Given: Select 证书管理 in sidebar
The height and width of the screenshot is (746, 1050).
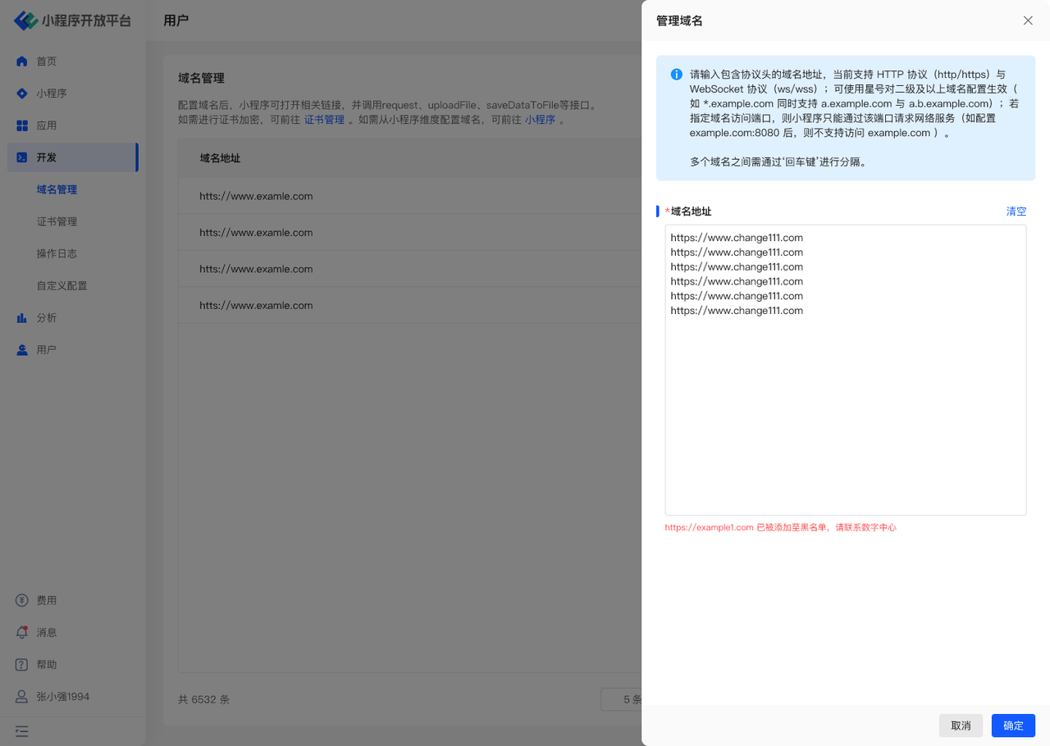Looking at the screenshot, I should (57, 221).
